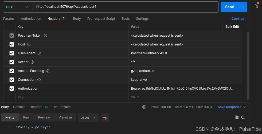Click the headers table vertical scrollbar

pyautogui.click(x=248, y=66)
